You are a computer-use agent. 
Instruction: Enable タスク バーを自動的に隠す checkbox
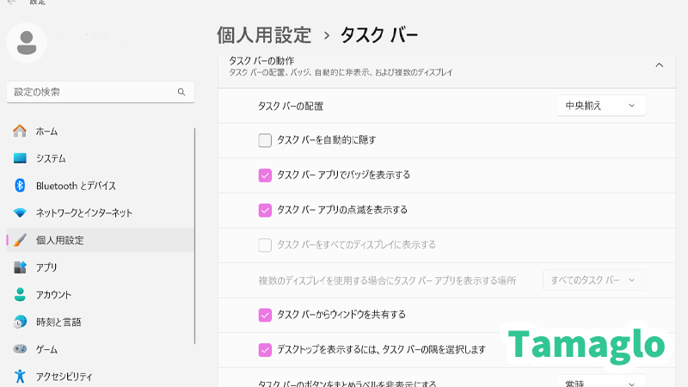click(265, 140)
